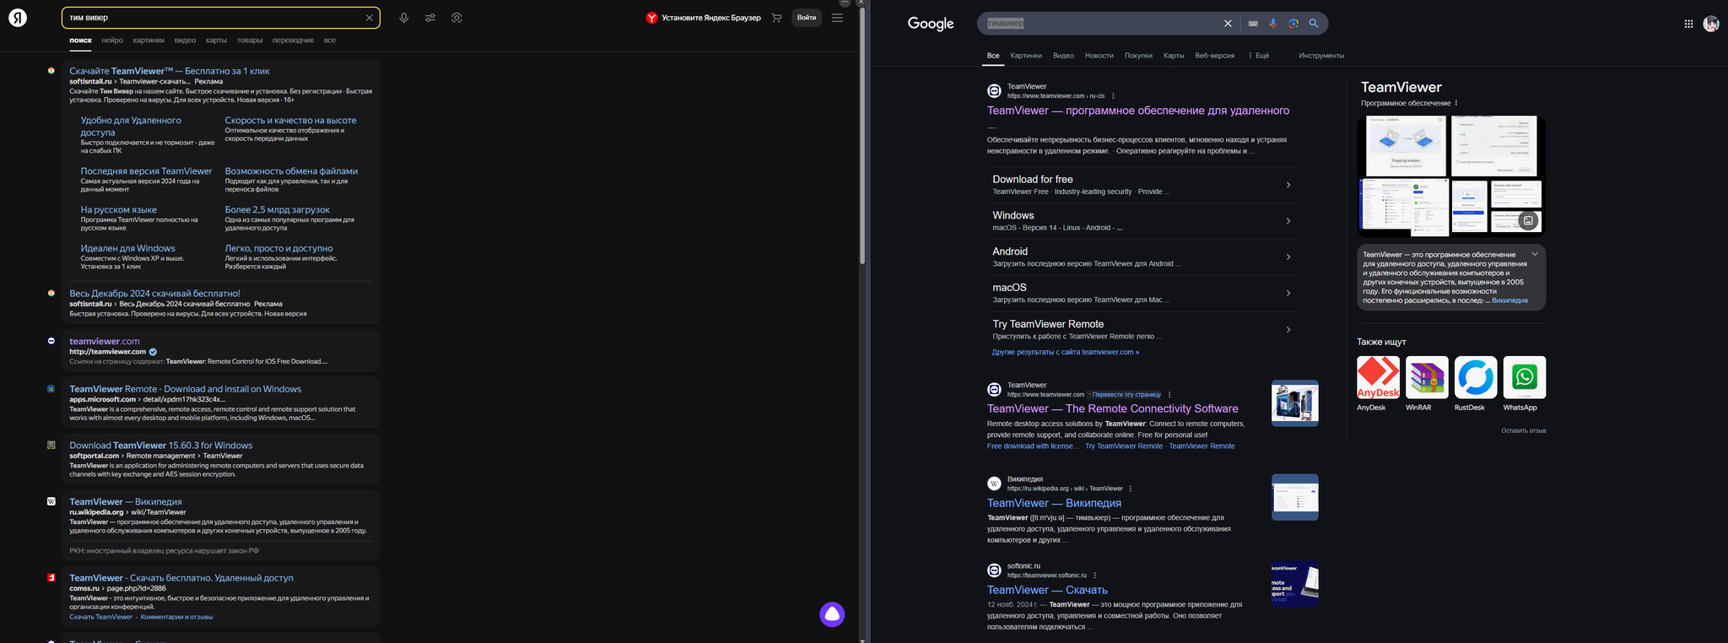Open the Yandex hamburger menu

tap(837, 18)
